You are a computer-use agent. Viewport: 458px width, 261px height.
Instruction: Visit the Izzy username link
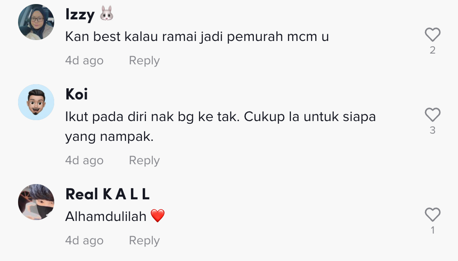point(80,14)
